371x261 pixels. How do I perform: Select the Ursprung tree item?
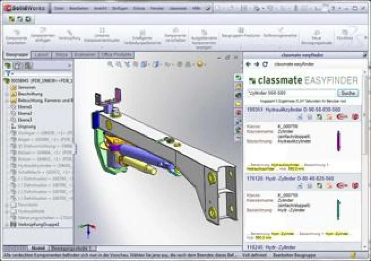pos(27,127)
